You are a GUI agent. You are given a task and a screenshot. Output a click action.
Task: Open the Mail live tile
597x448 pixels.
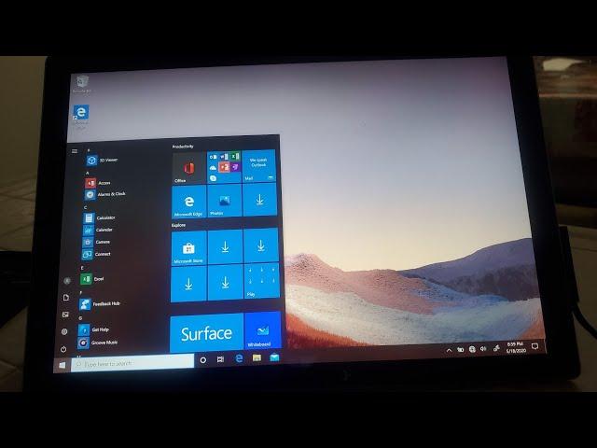(258, 166)
